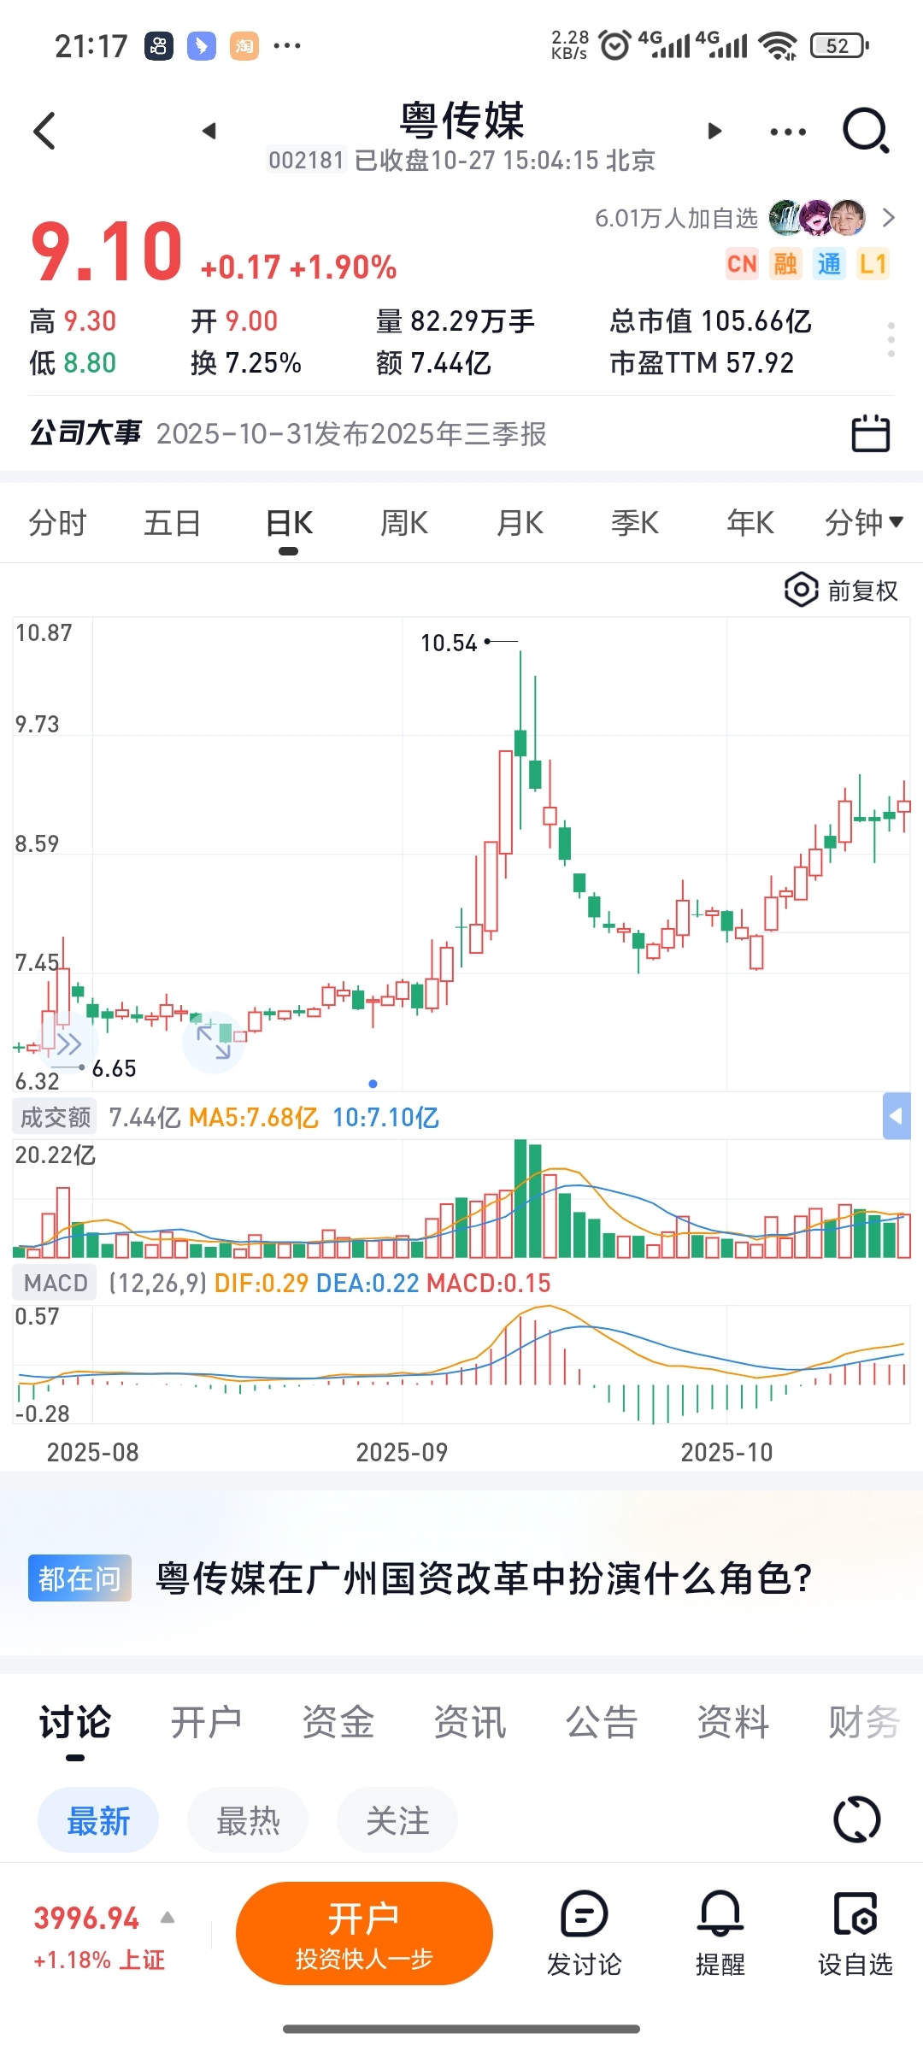The image size is (923, 2051).
Task: Tap the Wi-Fi status icon
Action: tap(778, 45)
